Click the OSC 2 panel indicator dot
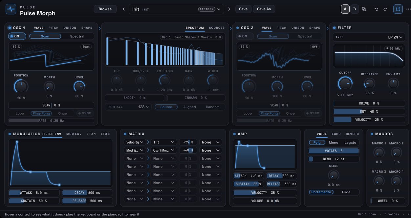Screen dimensions: 411x218 click(237, 28)
